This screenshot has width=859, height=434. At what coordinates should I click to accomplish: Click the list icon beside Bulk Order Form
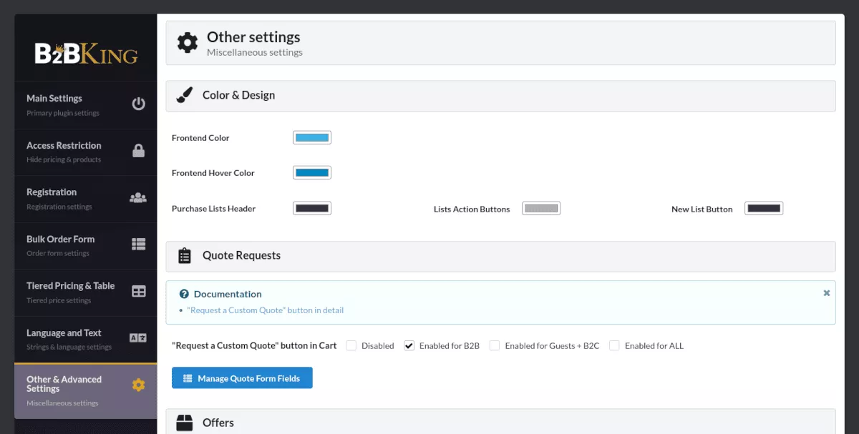[138, 245]
